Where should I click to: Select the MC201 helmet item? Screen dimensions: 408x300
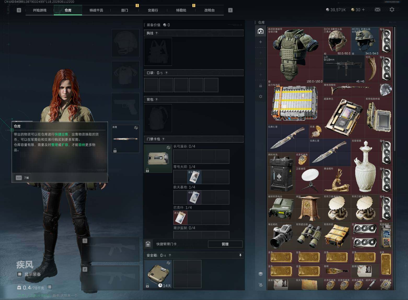point(365,41)
